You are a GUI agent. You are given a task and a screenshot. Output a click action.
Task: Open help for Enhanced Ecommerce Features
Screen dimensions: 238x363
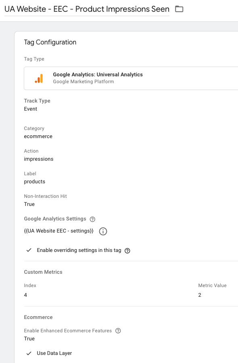point(118,331)
